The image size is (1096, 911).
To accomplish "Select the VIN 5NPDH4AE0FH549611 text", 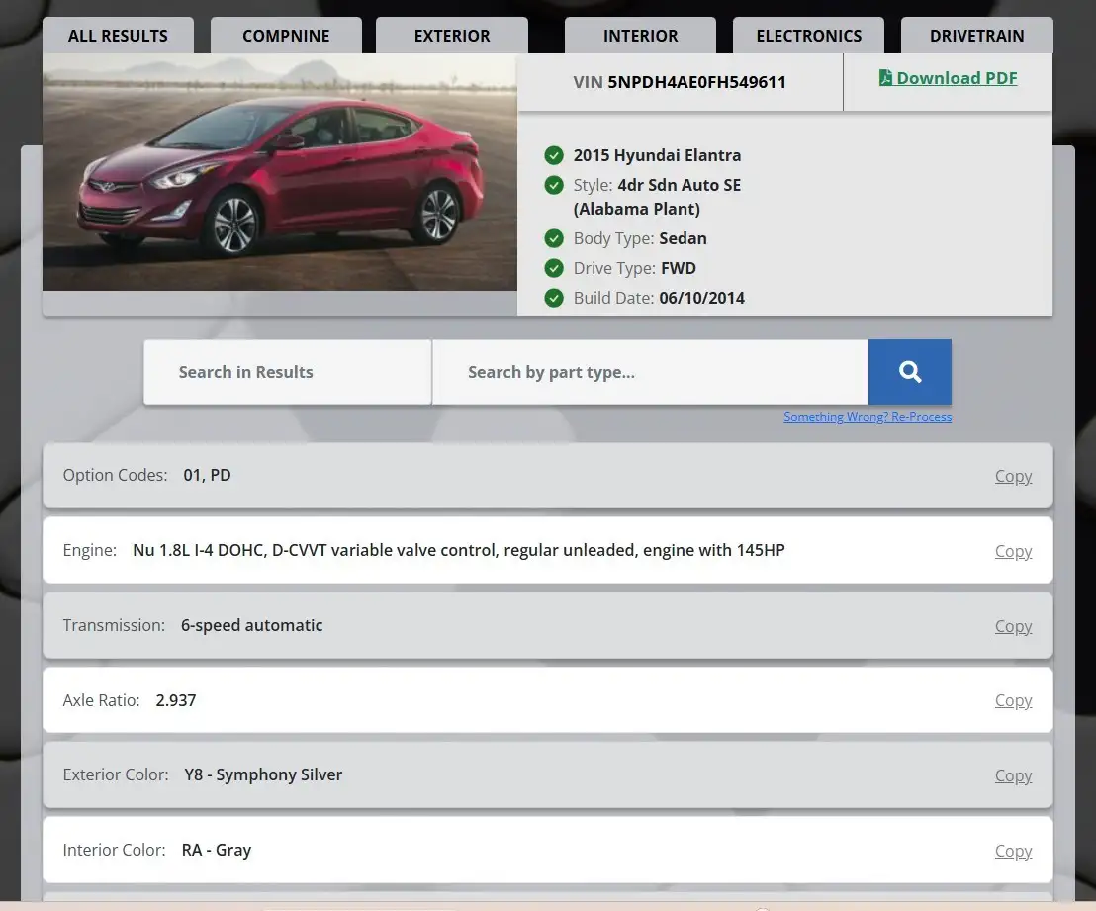I will point(680,82).
